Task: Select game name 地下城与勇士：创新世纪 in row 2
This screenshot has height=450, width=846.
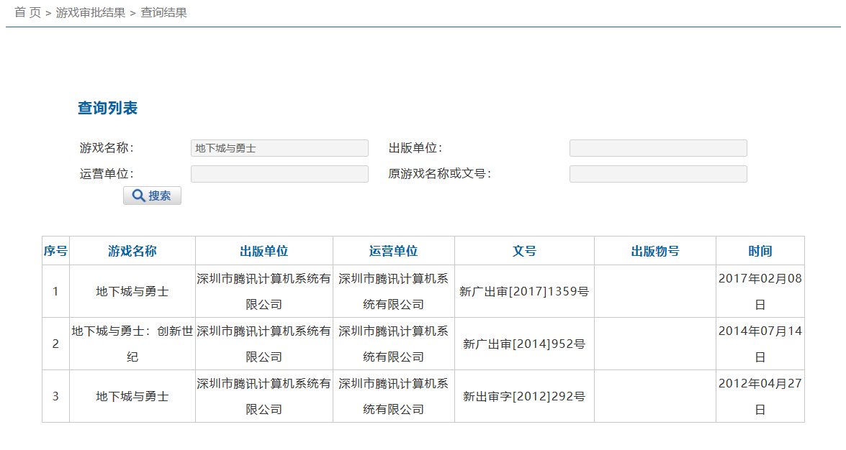Action: point(132,344)
